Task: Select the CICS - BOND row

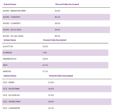Action: click(x=57, y=82)
